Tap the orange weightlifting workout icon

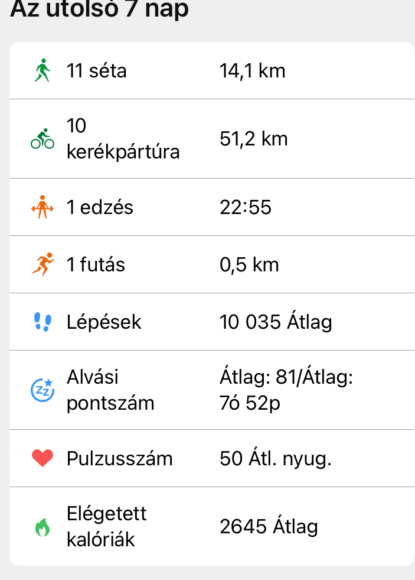click(42, 208)
